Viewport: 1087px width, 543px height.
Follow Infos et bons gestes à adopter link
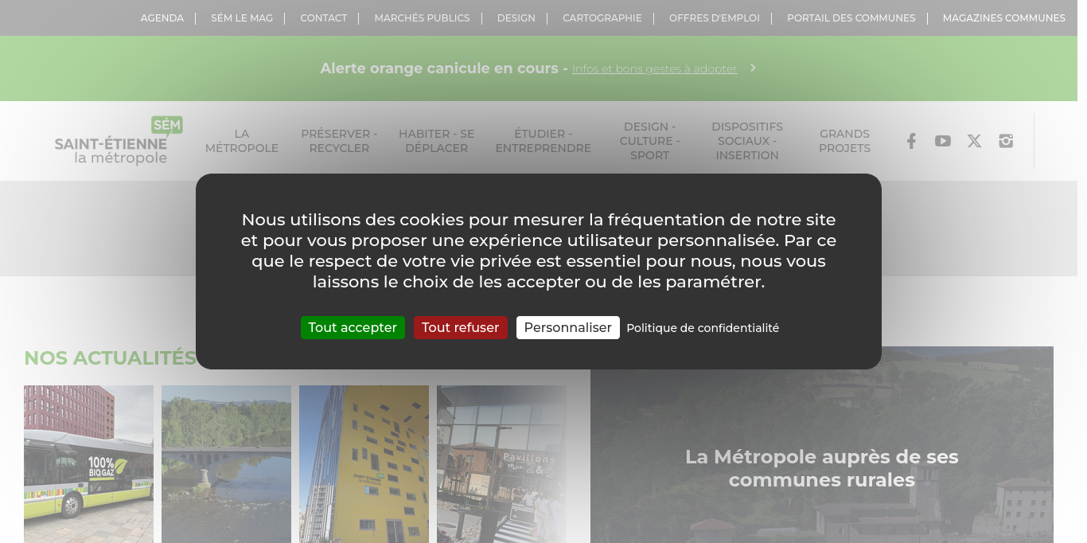click(655, 68)
